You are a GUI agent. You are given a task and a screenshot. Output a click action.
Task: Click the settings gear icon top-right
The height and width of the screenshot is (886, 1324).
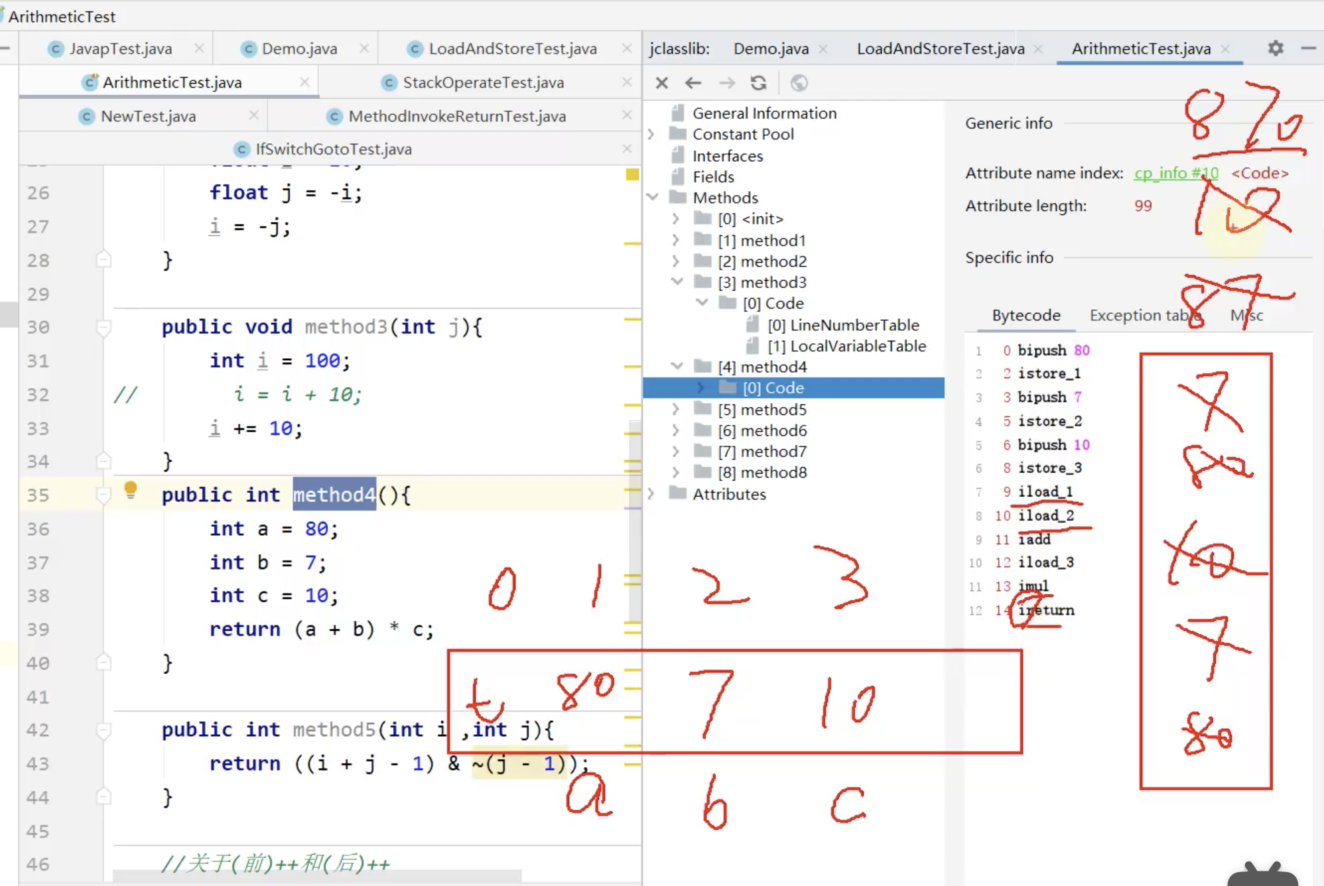(x=1276, y=48)
